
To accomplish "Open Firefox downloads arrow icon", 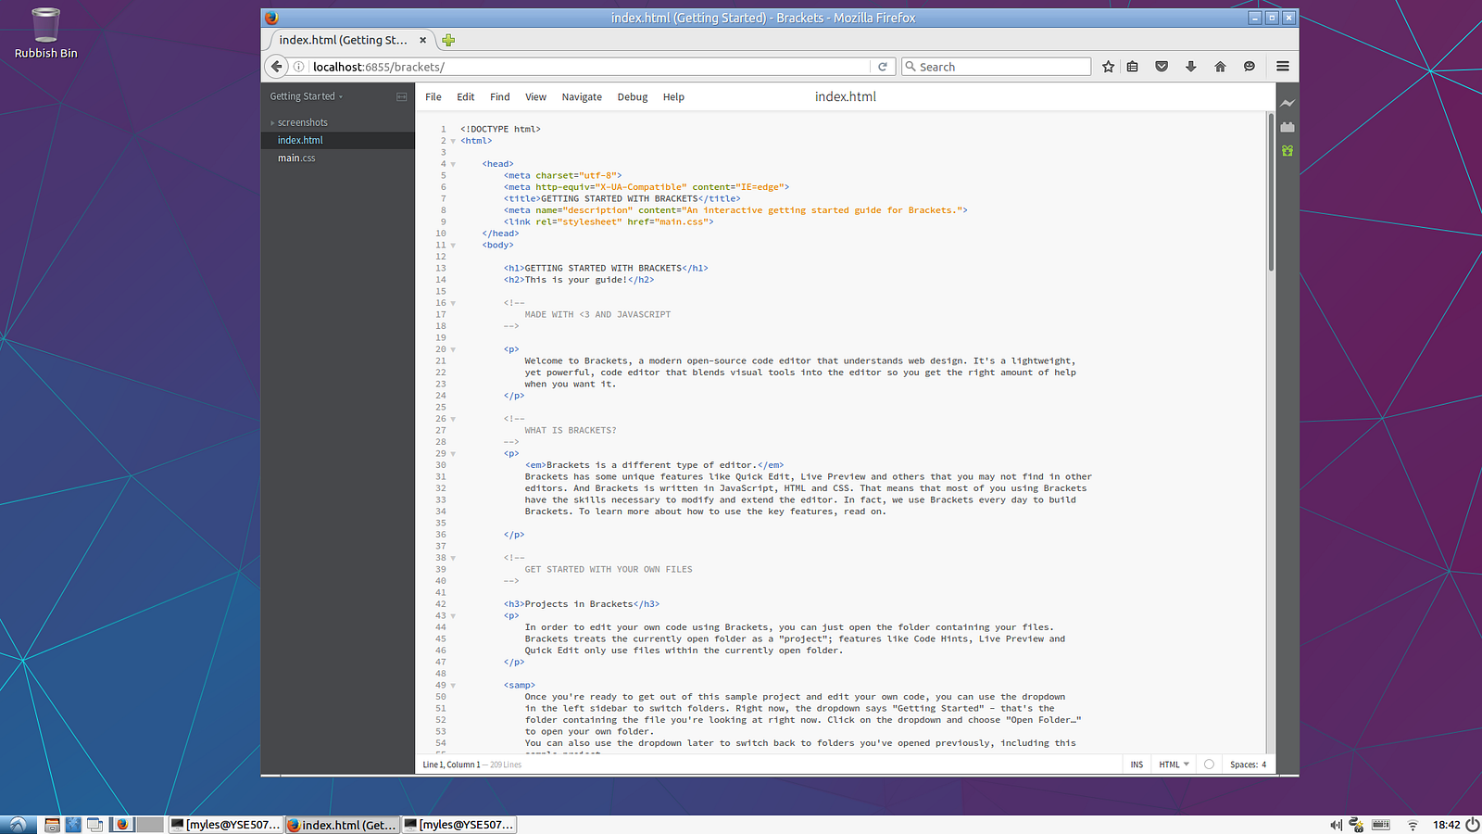I will tap(1191, 67).
